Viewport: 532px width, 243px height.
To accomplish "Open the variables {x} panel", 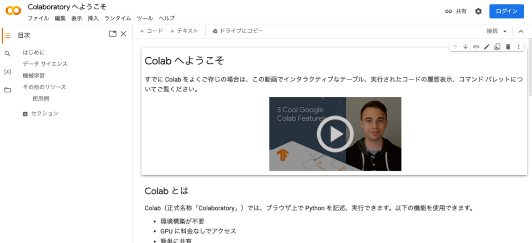I will pyautogui.click(x=7, y=72).
